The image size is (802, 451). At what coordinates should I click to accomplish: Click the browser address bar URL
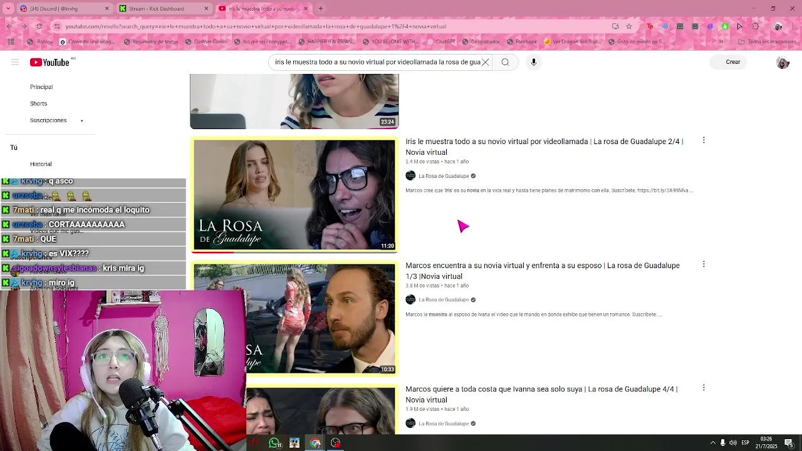click(x=256, y=26)
